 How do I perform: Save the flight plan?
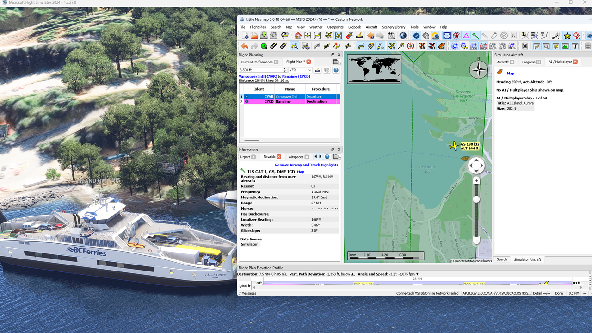[264, 36]
